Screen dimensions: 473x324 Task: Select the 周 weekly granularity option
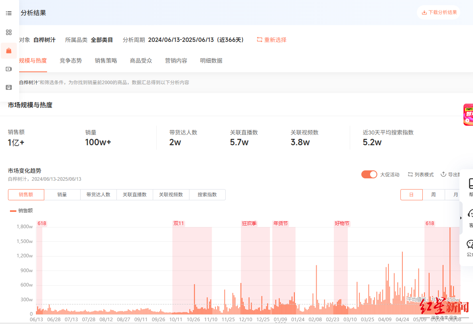click(433, 195)
